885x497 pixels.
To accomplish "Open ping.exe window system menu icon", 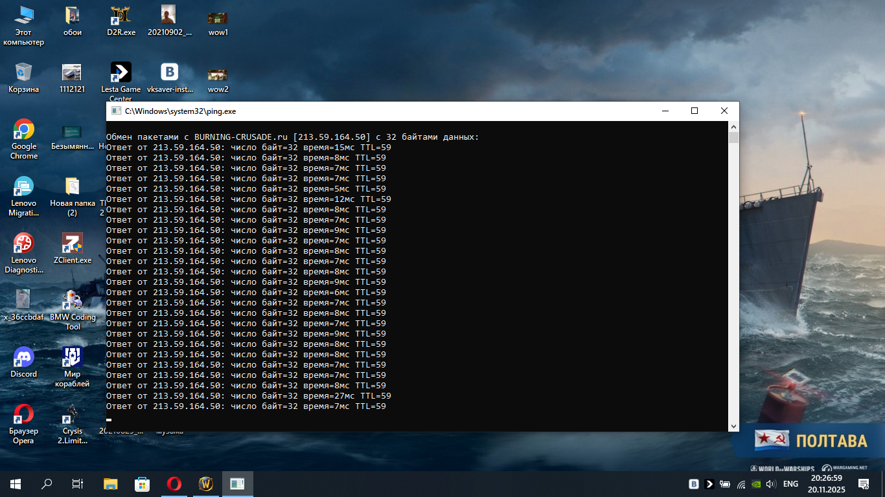I will 116,111.
